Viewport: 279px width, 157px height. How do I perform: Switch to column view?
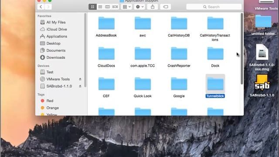pos(108,7)
